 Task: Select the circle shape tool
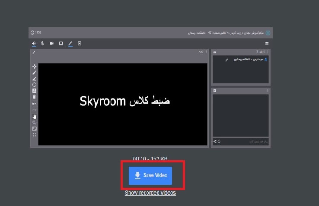click(x=35, y=85)
